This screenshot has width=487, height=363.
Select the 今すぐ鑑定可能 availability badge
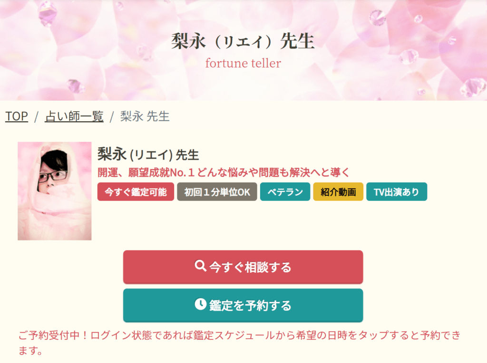coord(135,191)
